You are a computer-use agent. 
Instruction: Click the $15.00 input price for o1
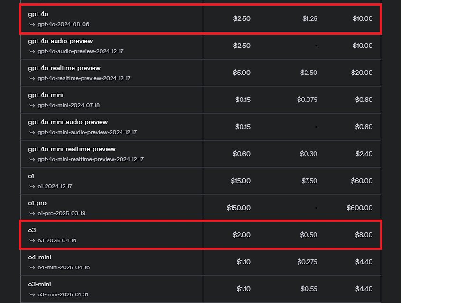pos(240,181)
